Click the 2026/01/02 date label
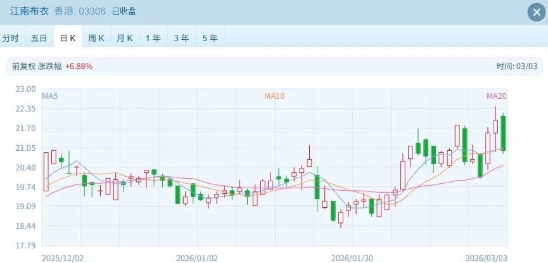 pyautogui.click(x=197, y=258)
